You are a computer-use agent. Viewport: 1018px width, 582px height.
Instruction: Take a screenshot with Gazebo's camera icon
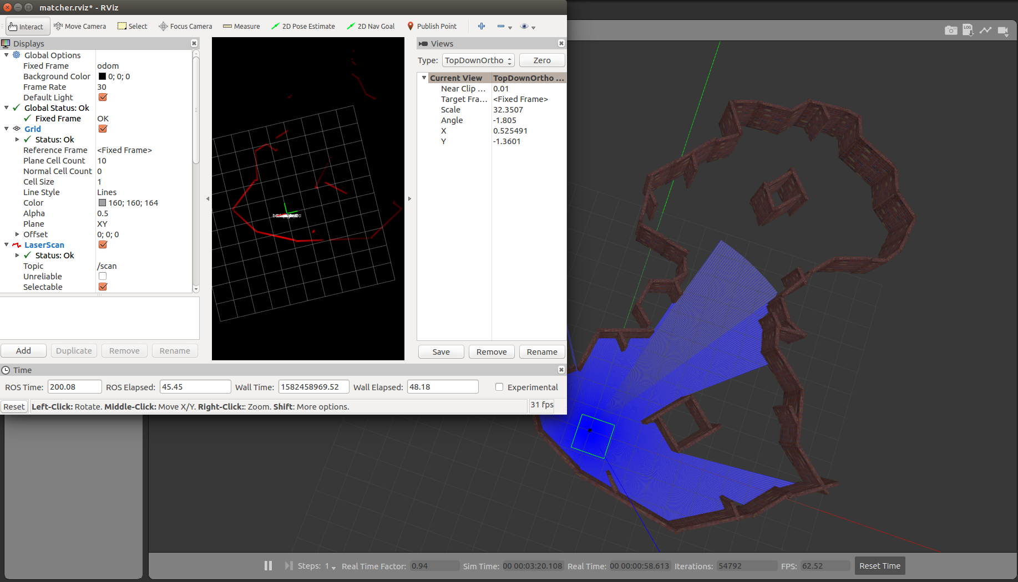pyautogui.click(x=951, y=30)
